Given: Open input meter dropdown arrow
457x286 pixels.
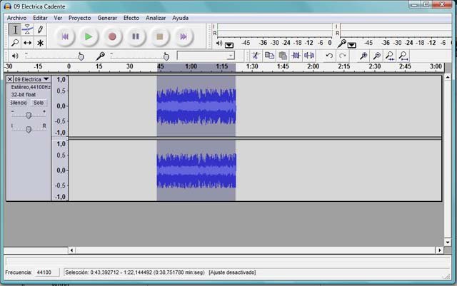Looking at the screenshot, I should 352,45.
